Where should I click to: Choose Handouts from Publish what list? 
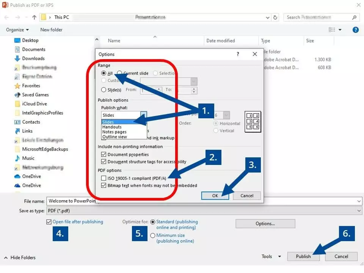pyautogui.click(x=112, y=127)
